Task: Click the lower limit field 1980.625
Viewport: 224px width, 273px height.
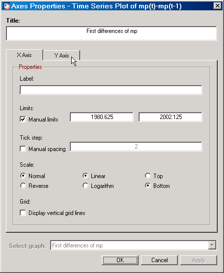Action: click(x=102, y=117)
